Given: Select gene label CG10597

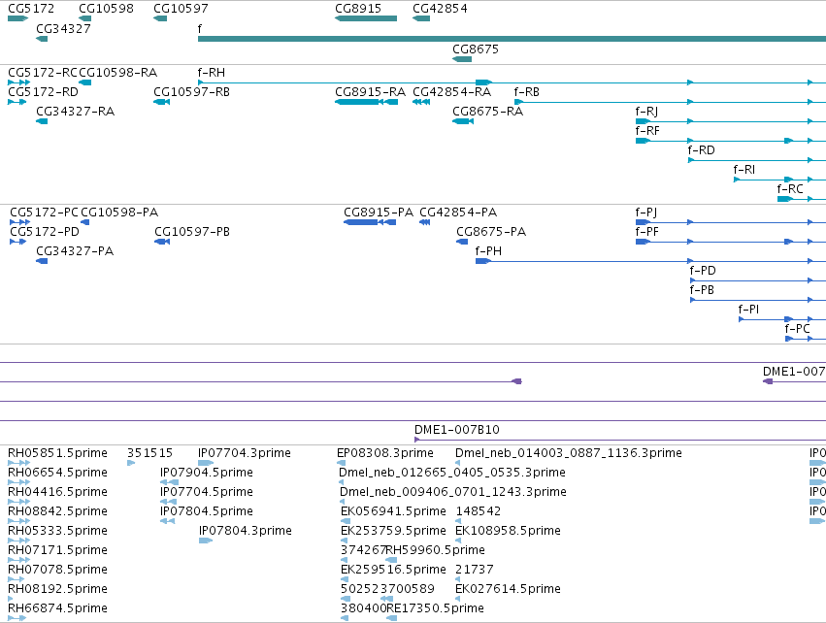Looking at the screenshot, I should [181, 9].
